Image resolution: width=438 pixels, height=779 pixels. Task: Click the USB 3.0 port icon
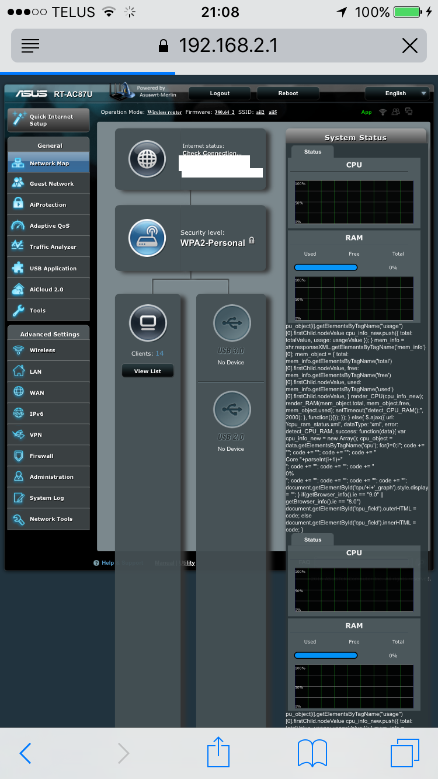click(x=232, y=322)
